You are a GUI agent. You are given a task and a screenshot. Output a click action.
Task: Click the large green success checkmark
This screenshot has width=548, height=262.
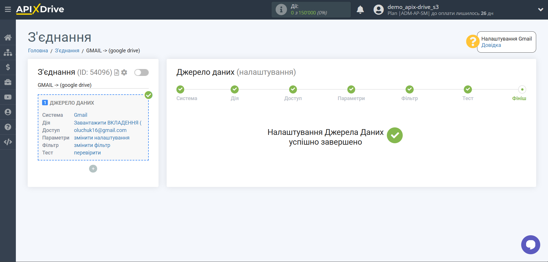point(395,135)
